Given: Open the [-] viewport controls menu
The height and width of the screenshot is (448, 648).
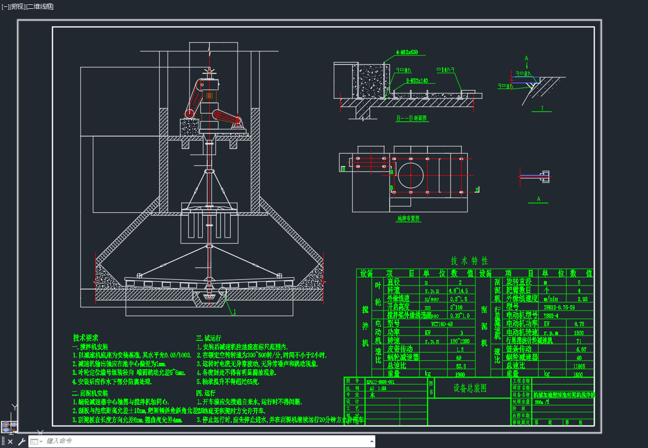Looking at the screenshot, I should tap(5, 6).
